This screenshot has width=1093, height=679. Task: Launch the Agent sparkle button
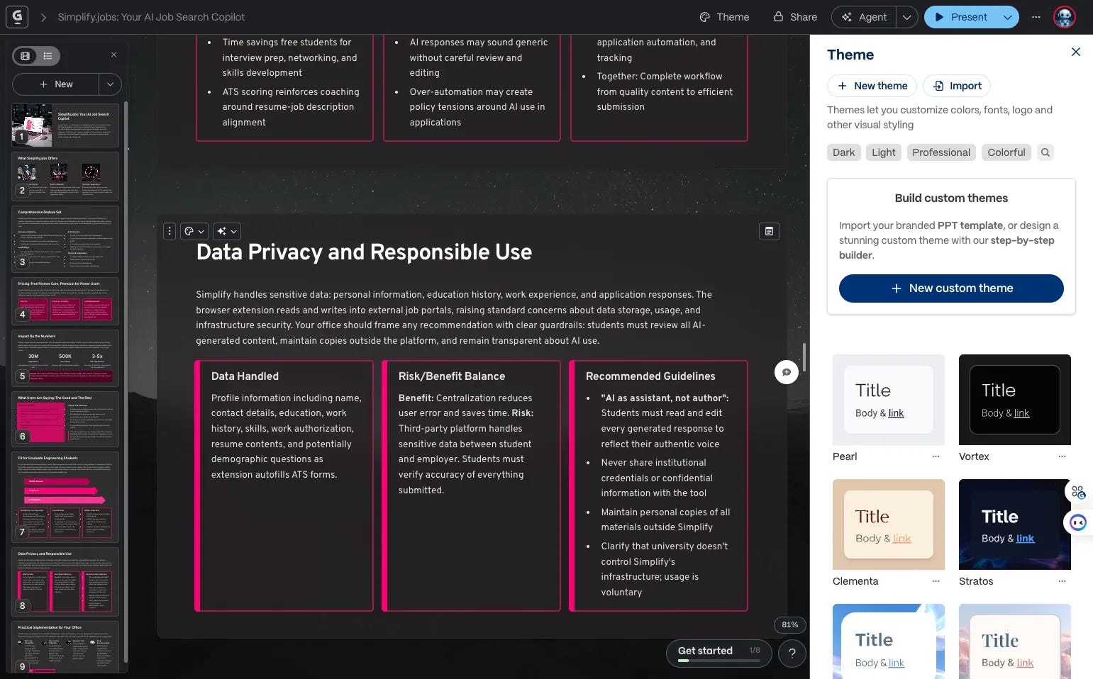coord(864,17)
